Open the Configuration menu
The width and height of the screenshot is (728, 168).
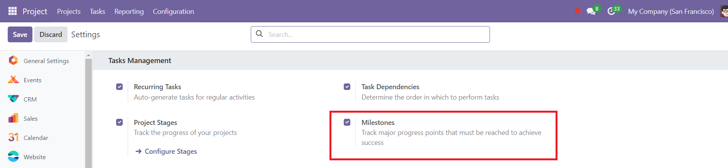pyautogui.click(x=173, y=12)
